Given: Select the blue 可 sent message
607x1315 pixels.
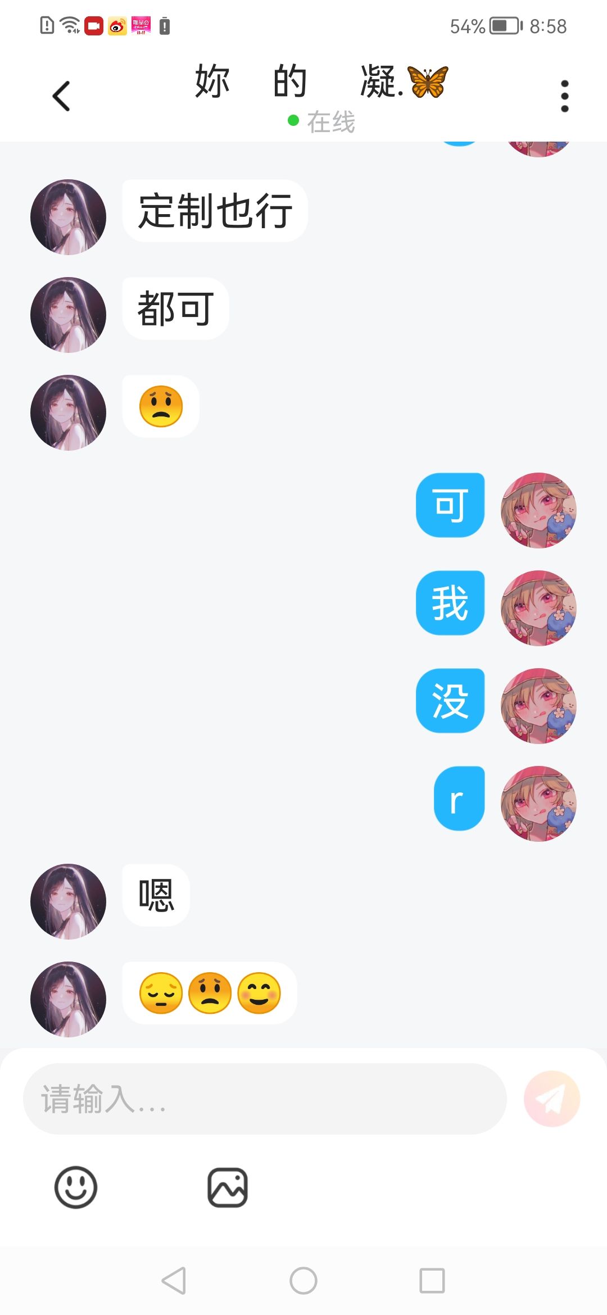Looking at the screenshot, I should (450, 505).
